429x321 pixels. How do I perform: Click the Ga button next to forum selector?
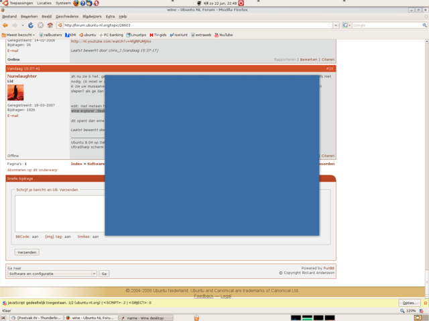104,274
